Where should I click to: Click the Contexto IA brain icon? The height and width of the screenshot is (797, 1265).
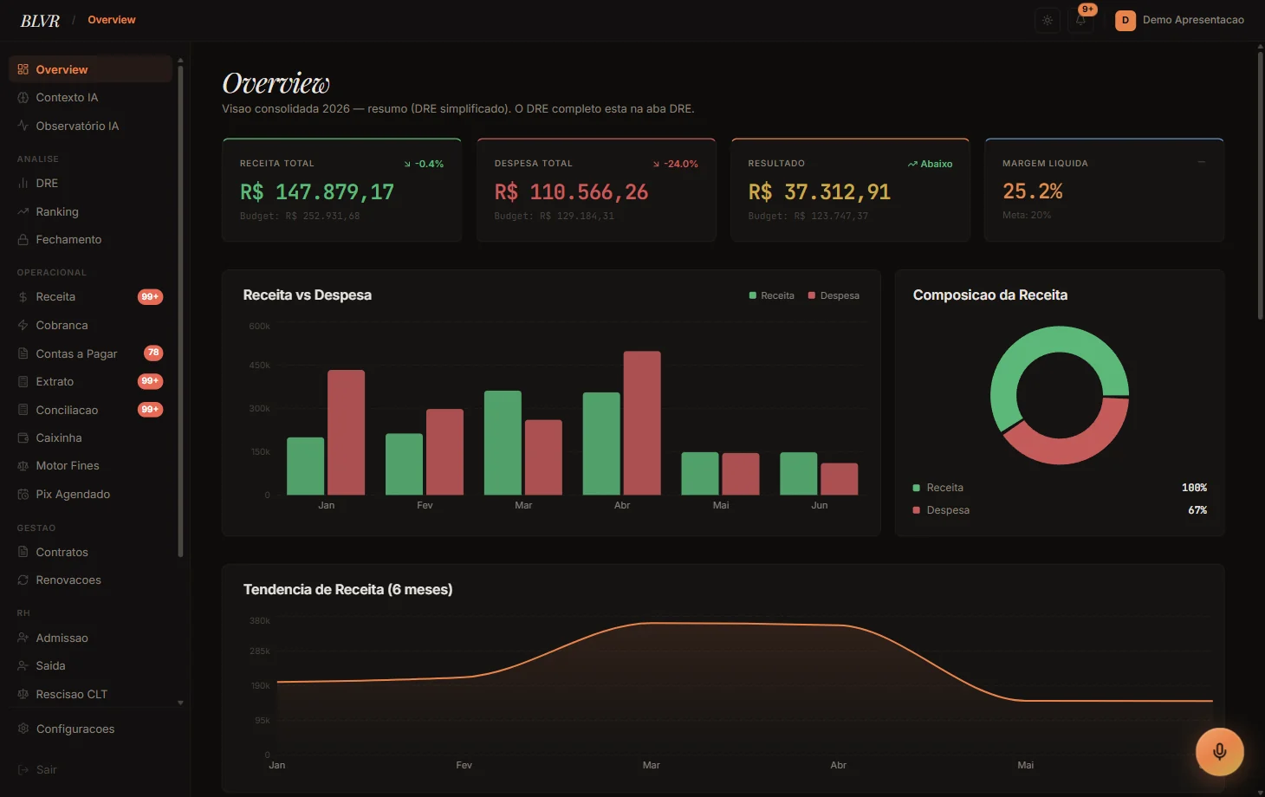(x=23, y=98)
